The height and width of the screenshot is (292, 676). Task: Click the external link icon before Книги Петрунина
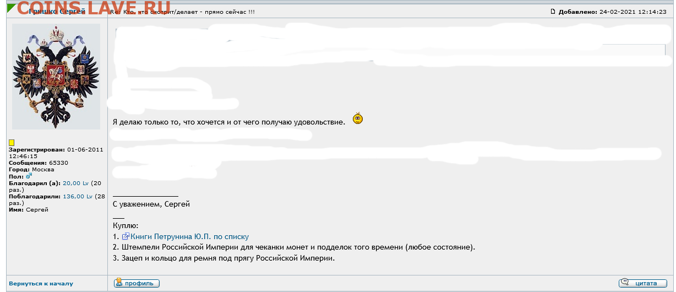[x=126, y=236]
